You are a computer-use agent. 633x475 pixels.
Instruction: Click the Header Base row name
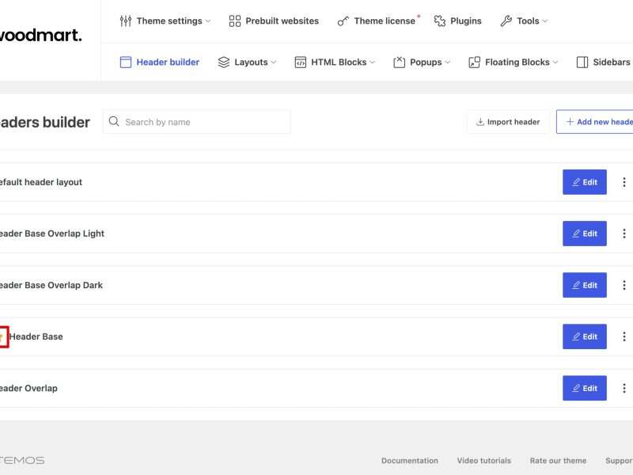pos(36,336)
